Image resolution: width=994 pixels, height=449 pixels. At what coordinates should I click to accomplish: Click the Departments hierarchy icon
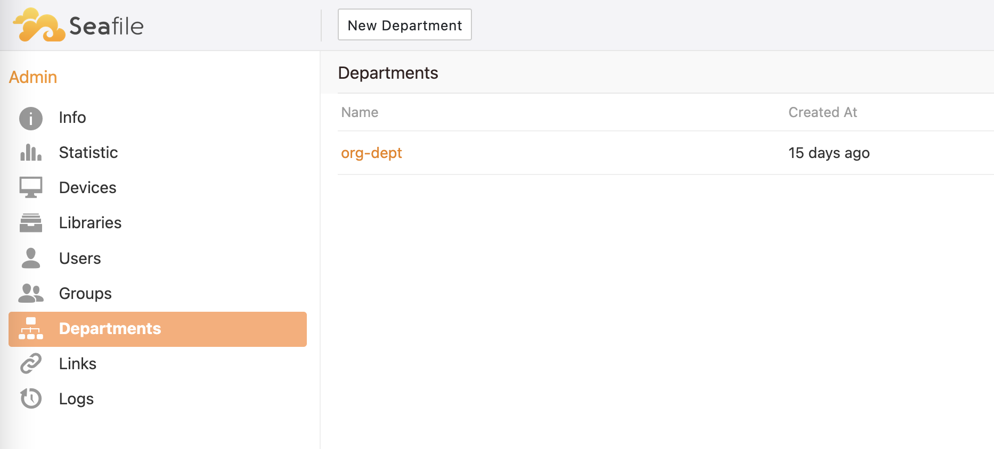click(31, 328)
